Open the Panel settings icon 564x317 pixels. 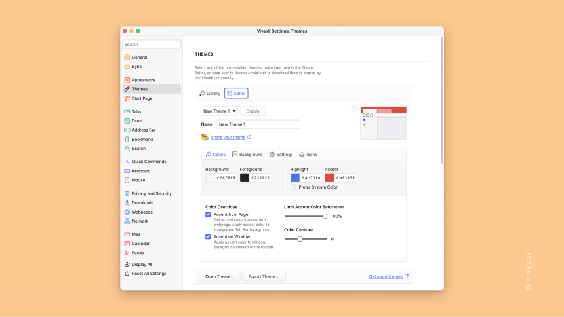[x=127, y=121]
